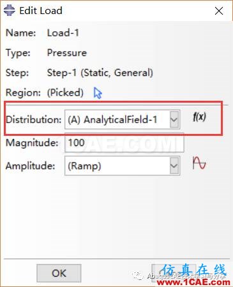This screenshot has width=233, height=287.
Task: Expand the Amplitude dropdown arrow
Action: pyautogui.click(x=174, y=166)
